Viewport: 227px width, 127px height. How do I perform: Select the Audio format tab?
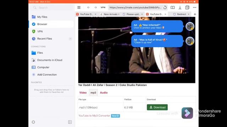click(104, 92)
